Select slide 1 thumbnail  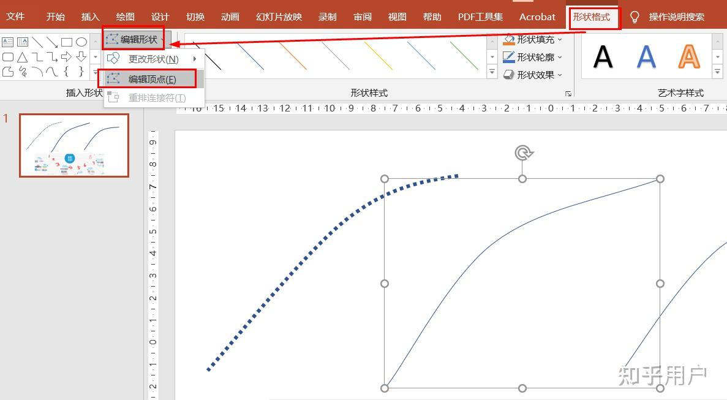click(x=73, y=145)
